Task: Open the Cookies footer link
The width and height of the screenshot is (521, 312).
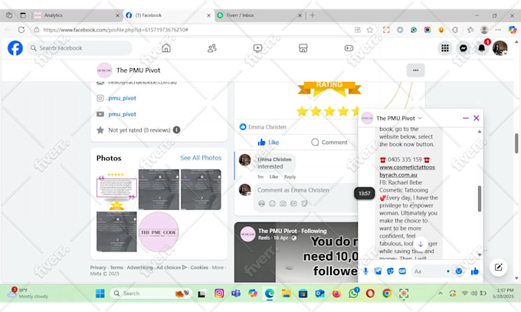Action: tap(199, 268)
